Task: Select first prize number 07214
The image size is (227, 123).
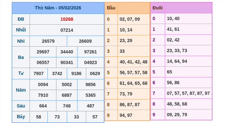Action: point(67,30)
